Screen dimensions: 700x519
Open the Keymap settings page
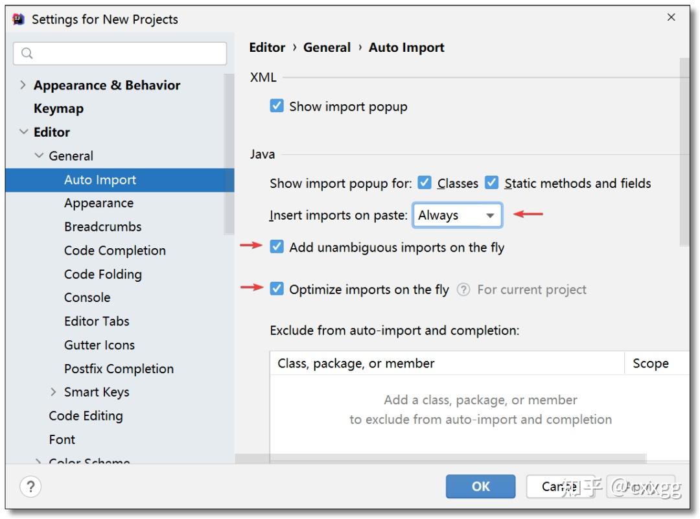tap(58, 108)
